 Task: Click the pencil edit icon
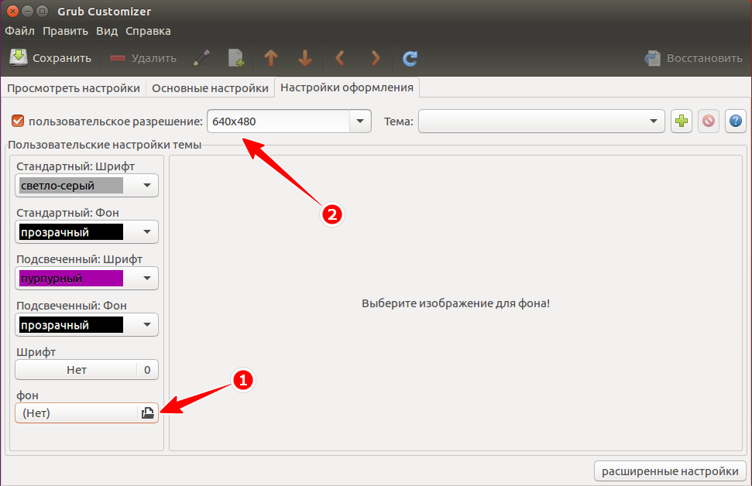click(202, 58)
